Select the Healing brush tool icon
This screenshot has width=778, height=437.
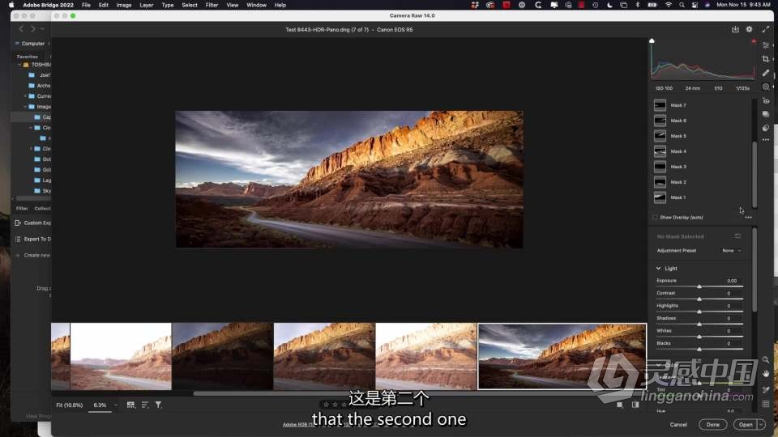(x=766, y=73)
